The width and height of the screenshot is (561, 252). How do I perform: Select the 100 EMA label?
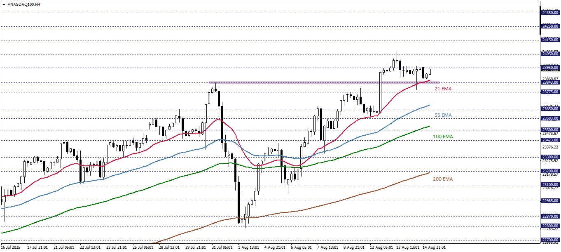pos(443,137)
